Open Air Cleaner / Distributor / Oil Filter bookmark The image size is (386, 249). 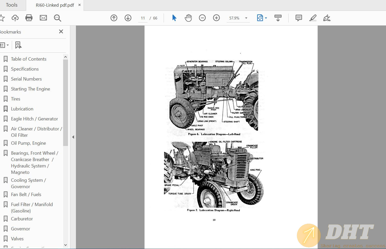(36, 132)
